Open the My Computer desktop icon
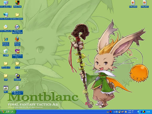Screen dimensions: 152x114 pos(6,4)
